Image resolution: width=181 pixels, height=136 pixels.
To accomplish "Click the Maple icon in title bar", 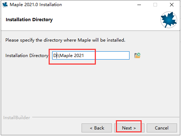I will (x=5, y=5).
